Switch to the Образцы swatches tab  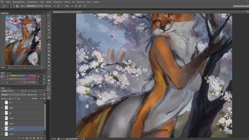9,73
